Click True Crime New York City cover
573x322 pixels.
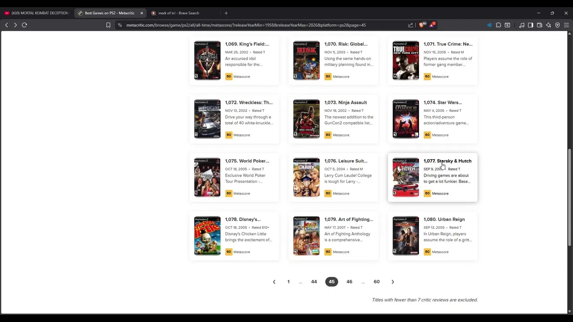point(406,60)
